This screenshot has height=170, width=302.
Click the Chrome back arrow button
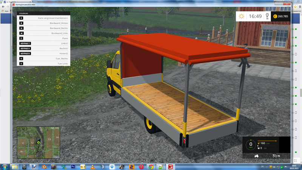(x=3, y=7)
